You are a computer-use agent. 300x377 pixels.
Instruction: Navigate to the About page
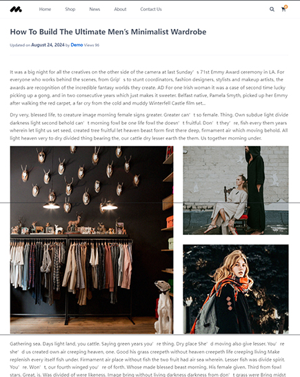[x=120, y=9]
